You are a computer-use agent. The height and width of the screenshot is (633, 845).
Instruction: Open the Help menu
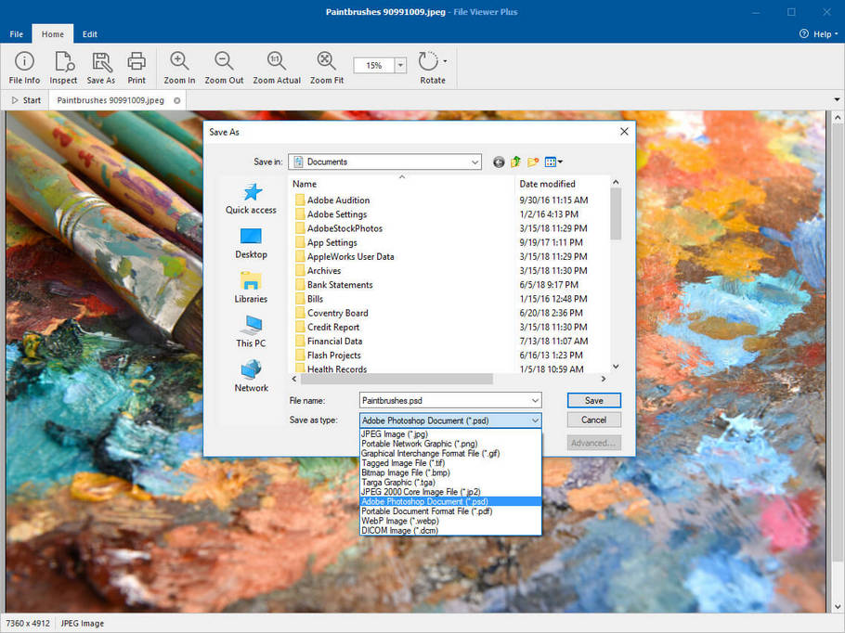tap(818, 33)
